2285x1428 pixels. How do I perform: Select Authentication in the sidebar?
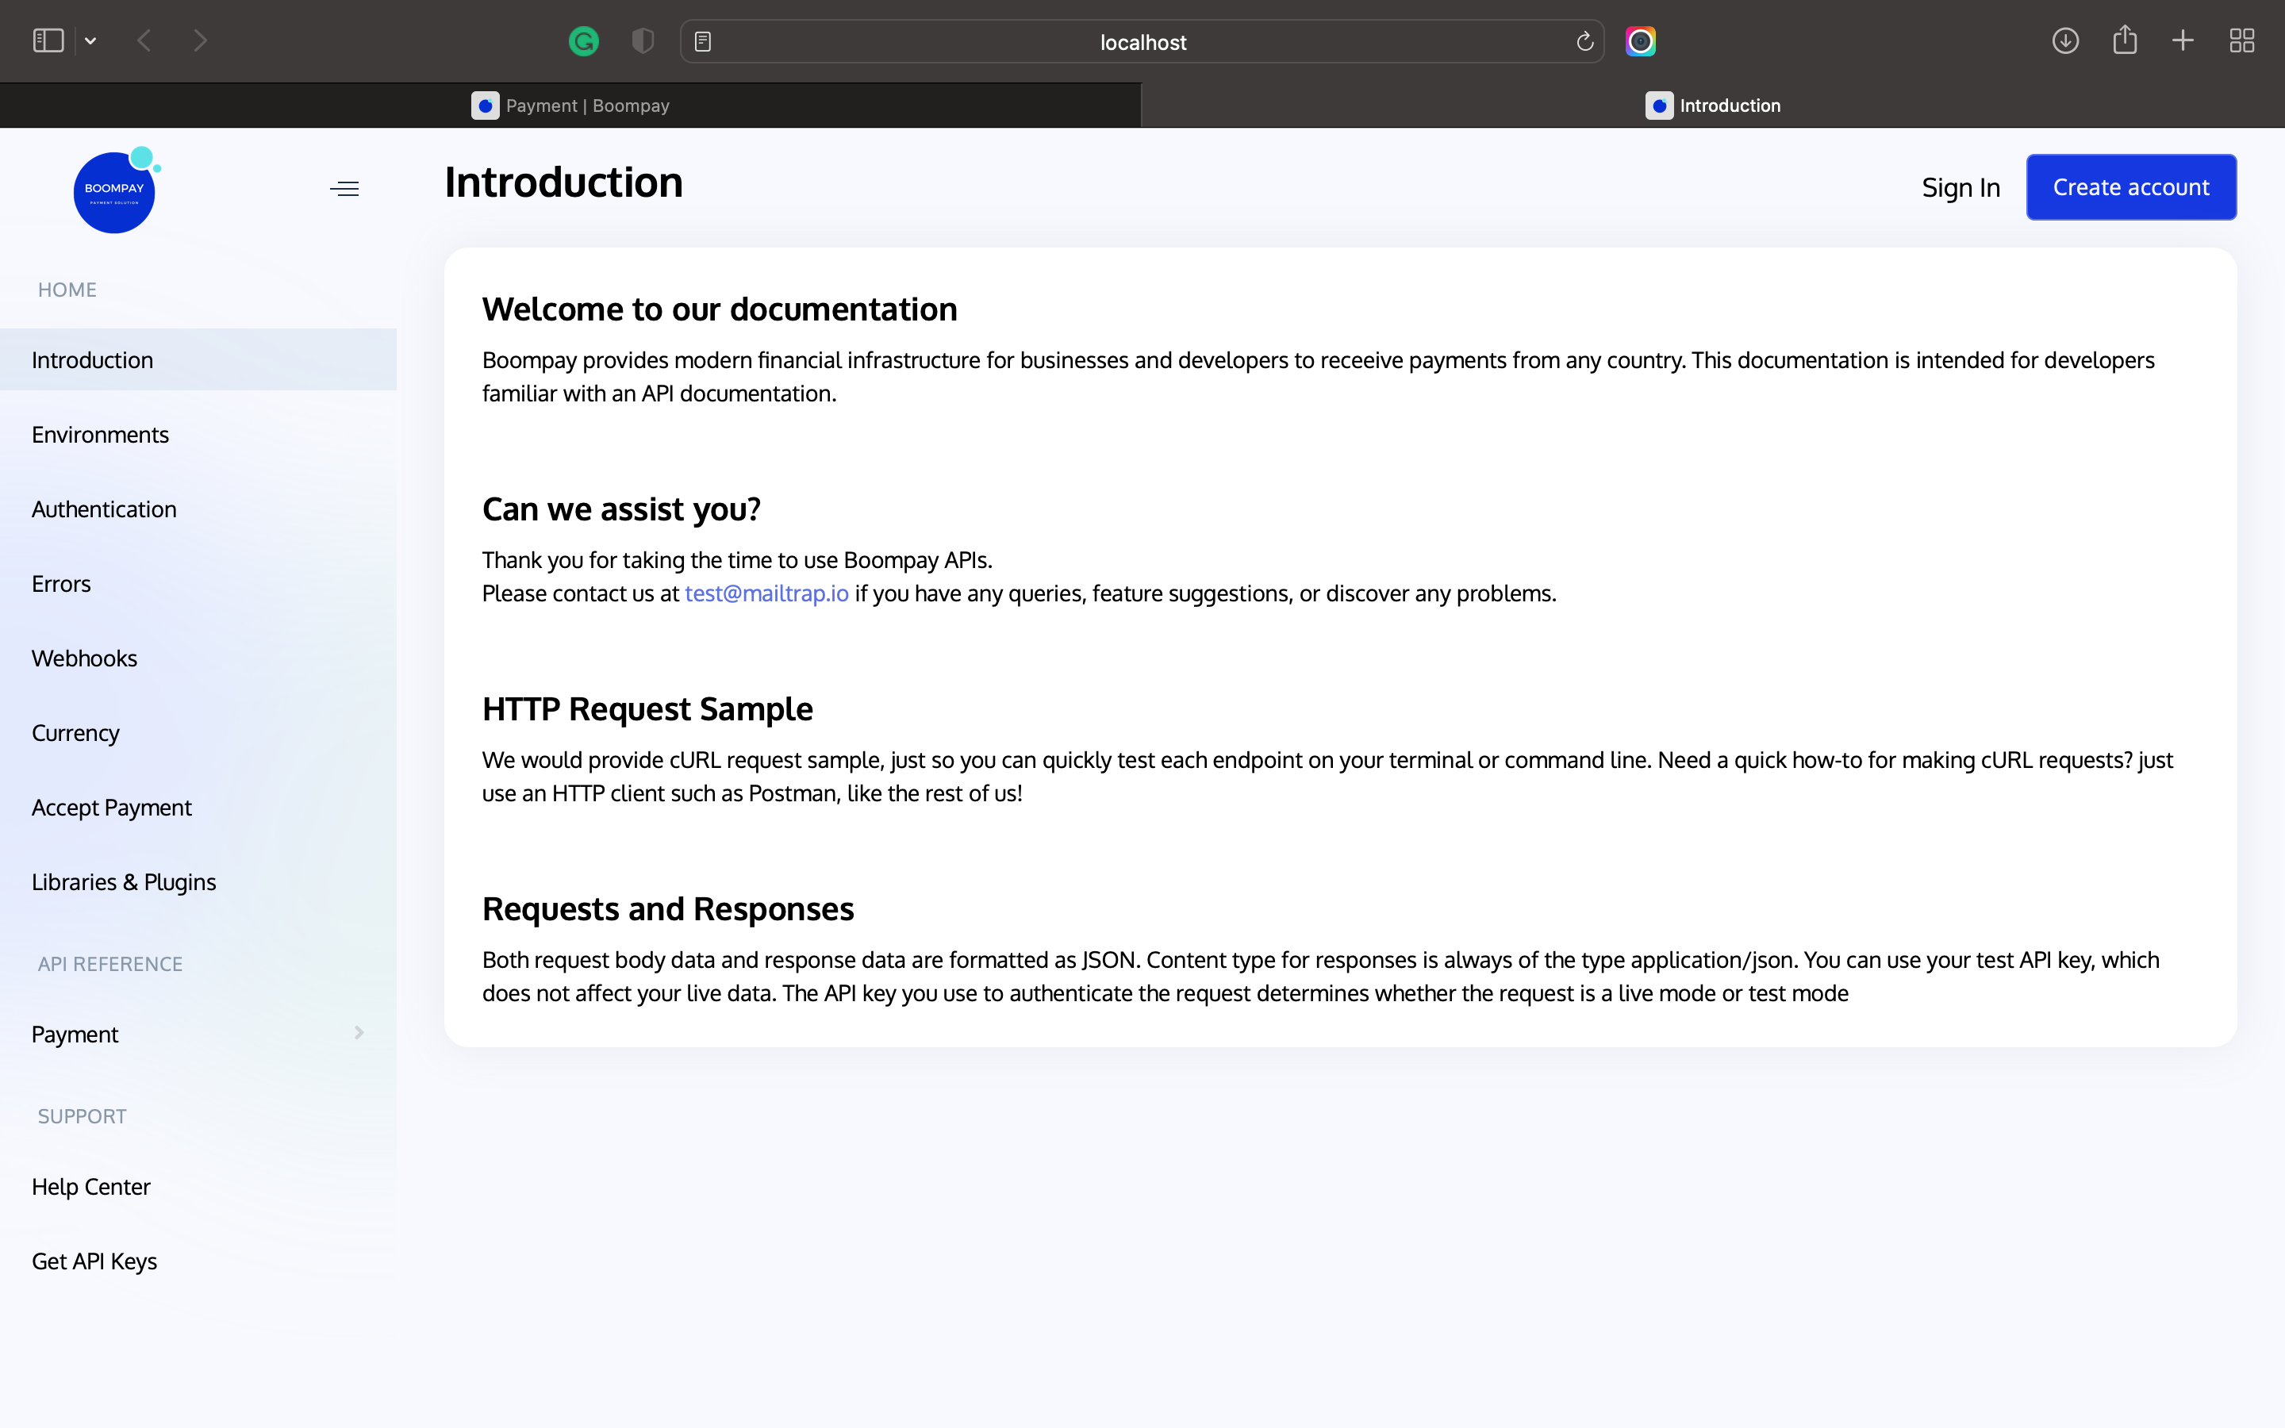(104, 508)
